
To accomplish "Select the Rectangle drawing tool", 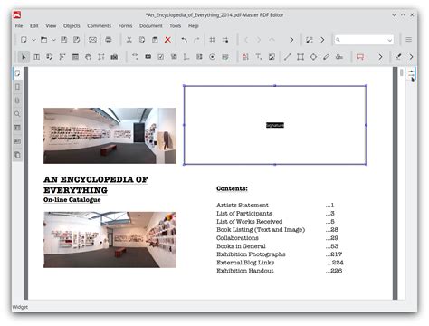I will (300, 57).
